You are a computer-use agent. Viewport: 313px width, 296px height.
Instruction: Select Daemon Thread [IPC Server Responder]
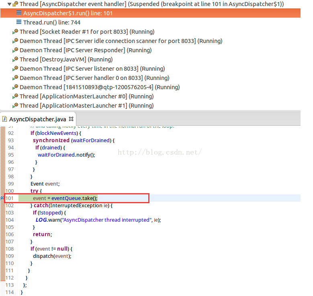click(86, 50)
